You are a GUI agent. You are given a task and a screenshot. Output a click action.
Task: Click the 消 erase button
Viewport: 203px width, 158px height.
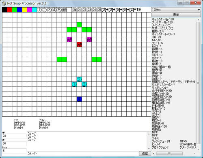[74, 10]
